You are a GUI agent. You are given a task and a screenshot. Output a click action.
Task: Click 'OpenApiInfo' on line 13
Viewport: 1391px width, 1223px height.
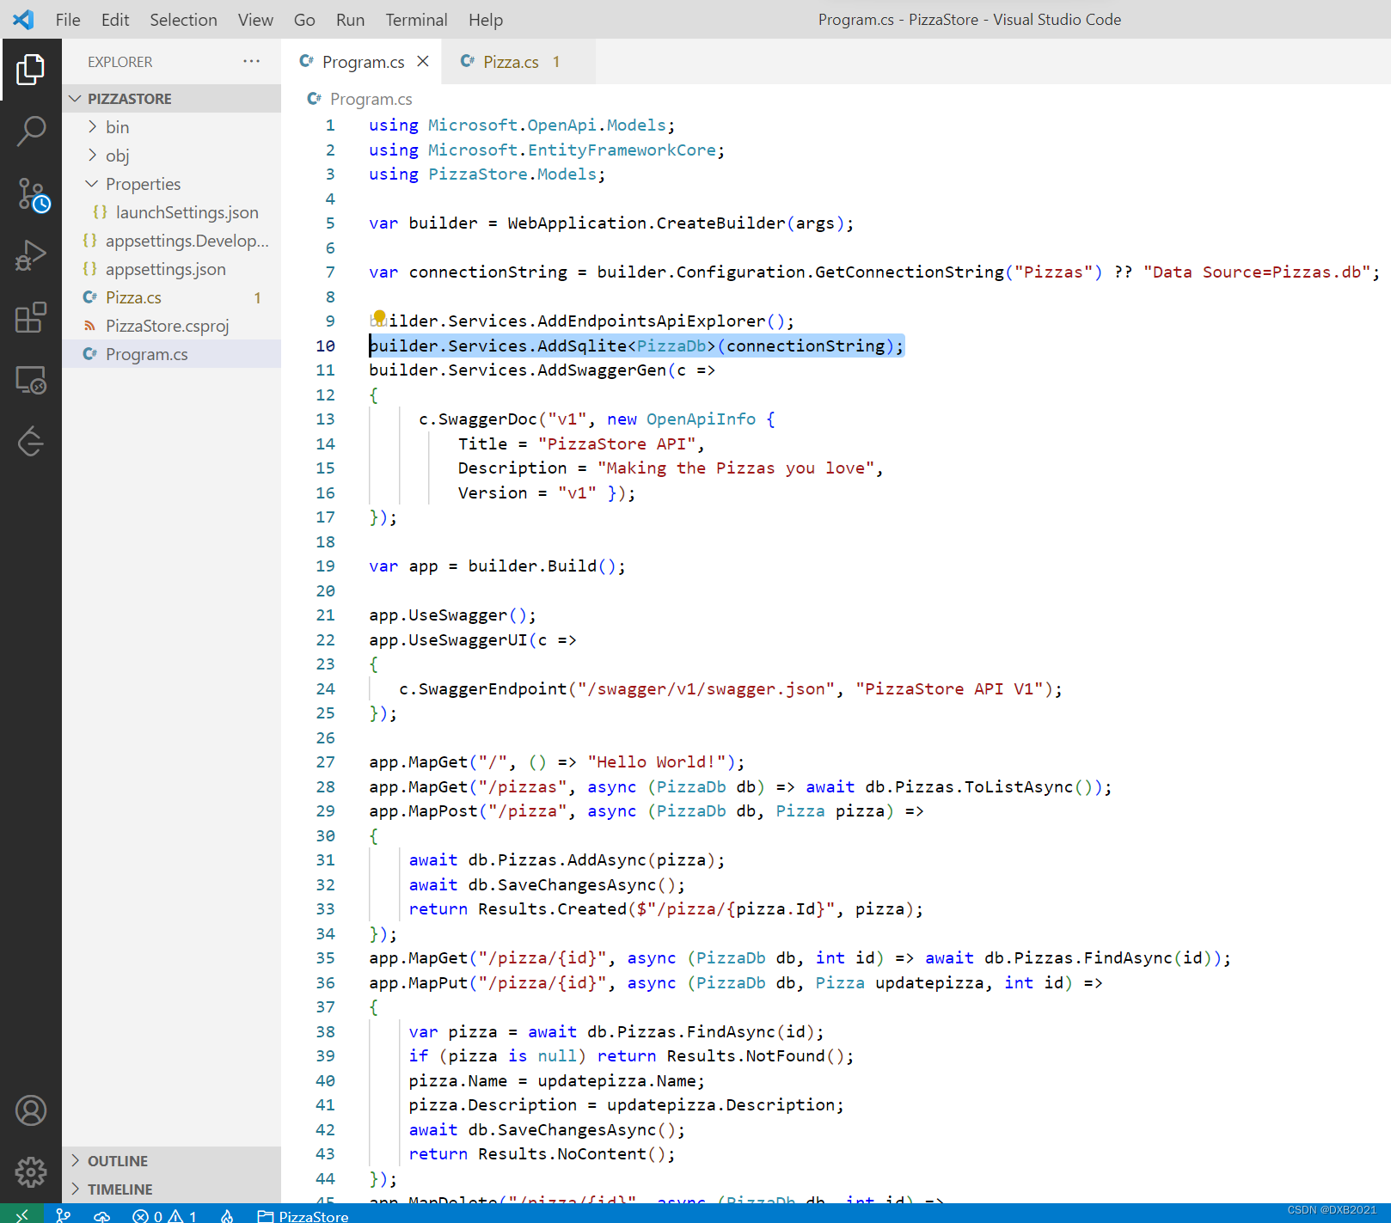pyautogui.click(x=701, y=419)
